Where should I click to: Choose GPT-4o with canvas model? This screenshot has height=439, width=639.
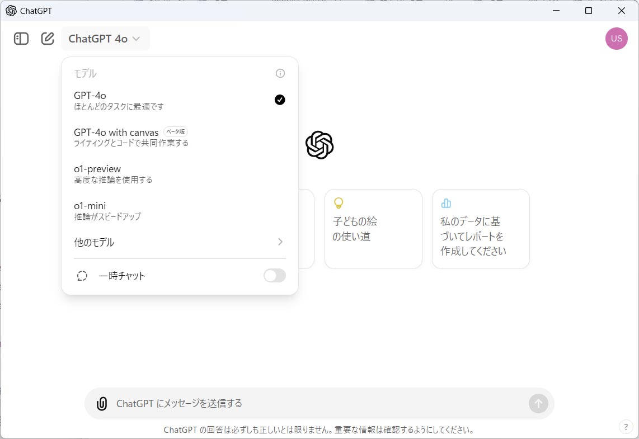coord(179,137)
